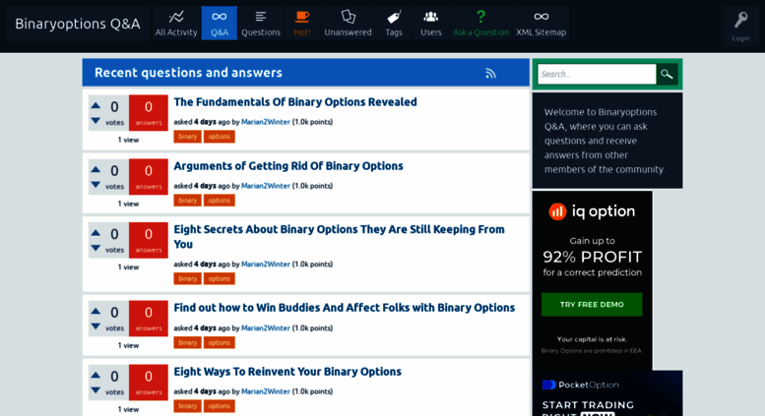Open the Questions section
The height and width of the screenshot is (416, 765).
click(261, 23)
